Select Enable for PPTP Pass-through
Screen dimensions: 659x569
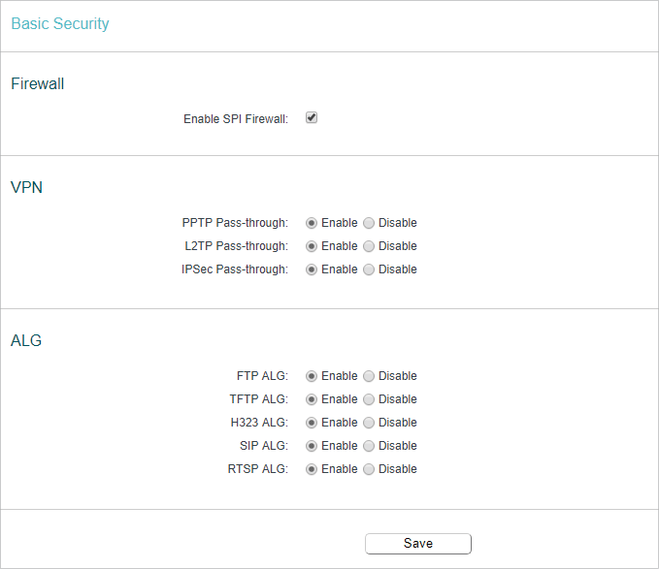[312, 223]
